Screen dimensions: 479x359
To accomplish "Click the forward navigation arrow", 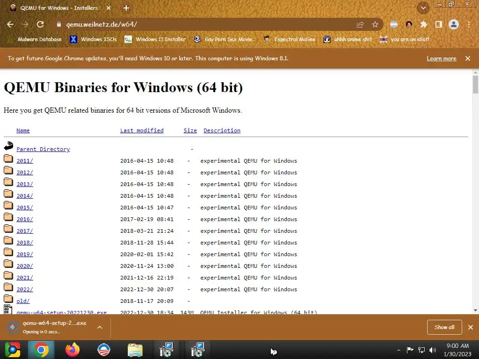I will coord(25,24).
